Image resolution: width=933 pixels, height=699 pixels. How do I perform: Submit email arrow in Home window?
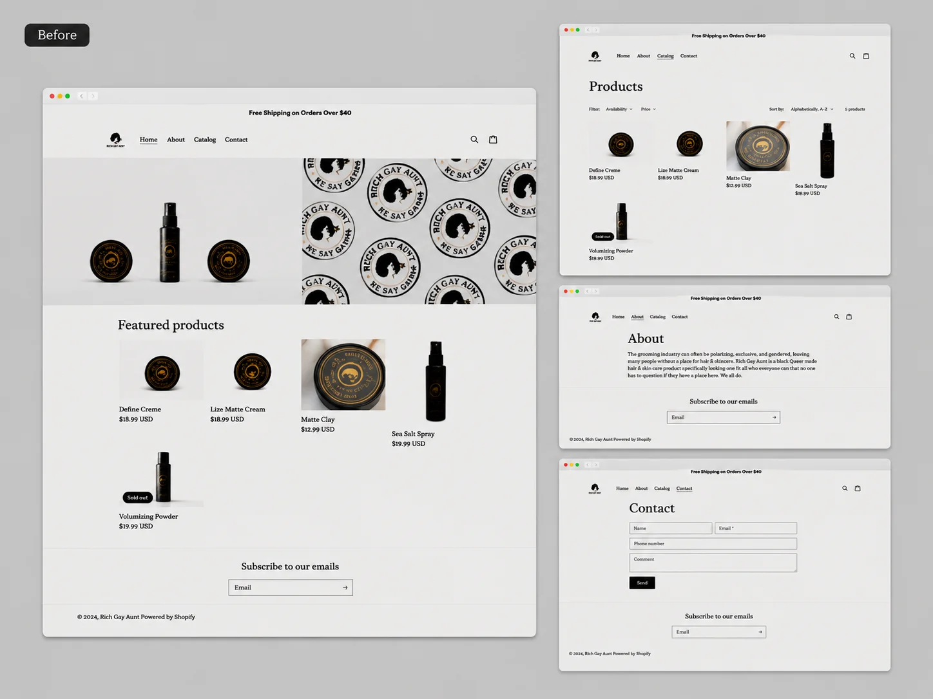click(x=345, y=588)
